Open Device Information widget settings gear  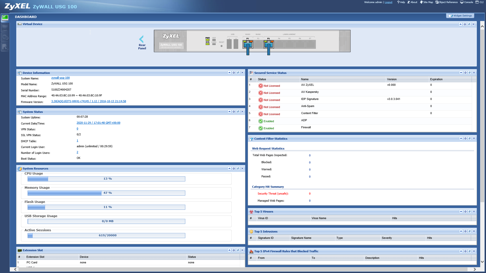tap(234, 73)
